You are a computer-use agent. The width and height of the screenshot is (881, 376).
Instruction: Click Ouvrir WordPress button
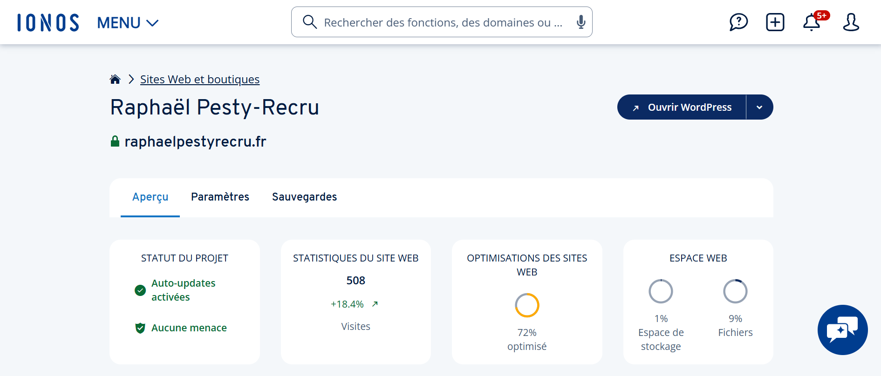[682, 107]
